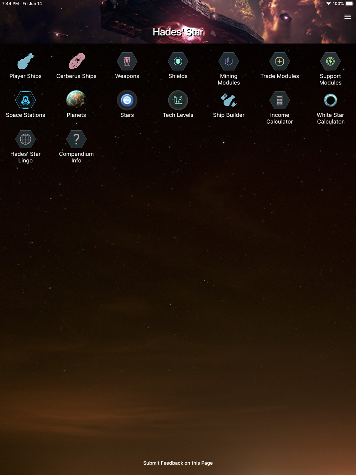This screenshot has height=475, width=356.
Task: Click the White Star Calculator label text
Action: click(330, 118)
